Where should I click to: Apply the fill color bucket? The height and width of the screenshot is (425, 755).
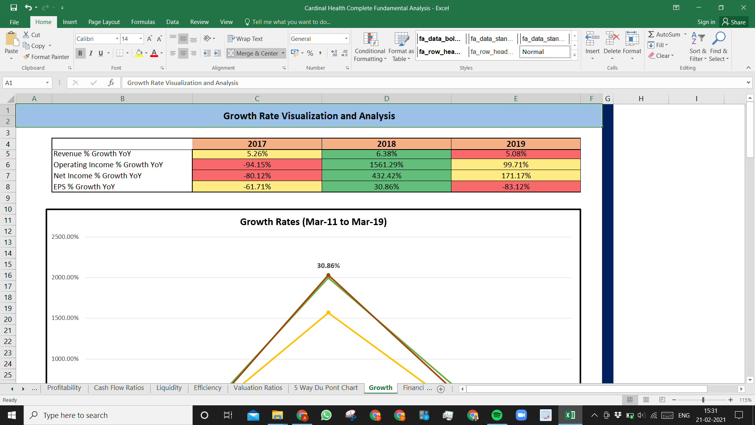click(x=139, y=53)
